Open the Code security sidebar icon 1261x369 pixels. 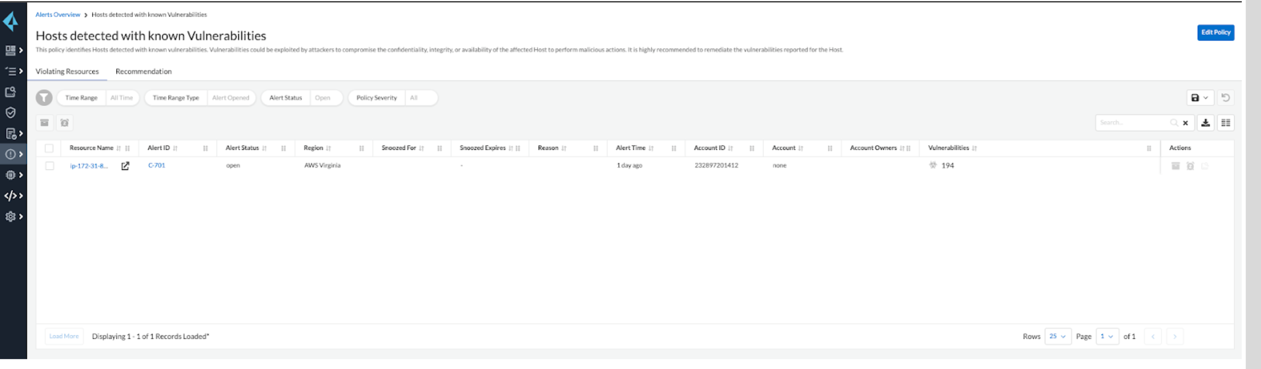(x=10, y=196)
